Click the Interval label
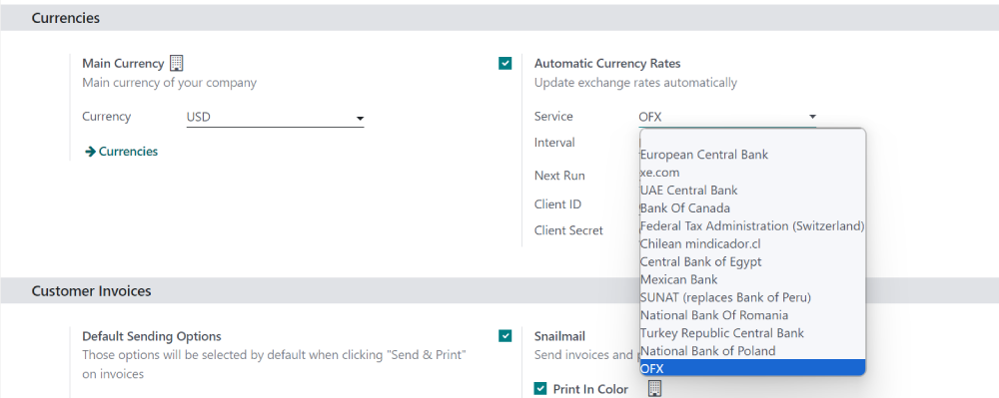 (x=554, y=143)
